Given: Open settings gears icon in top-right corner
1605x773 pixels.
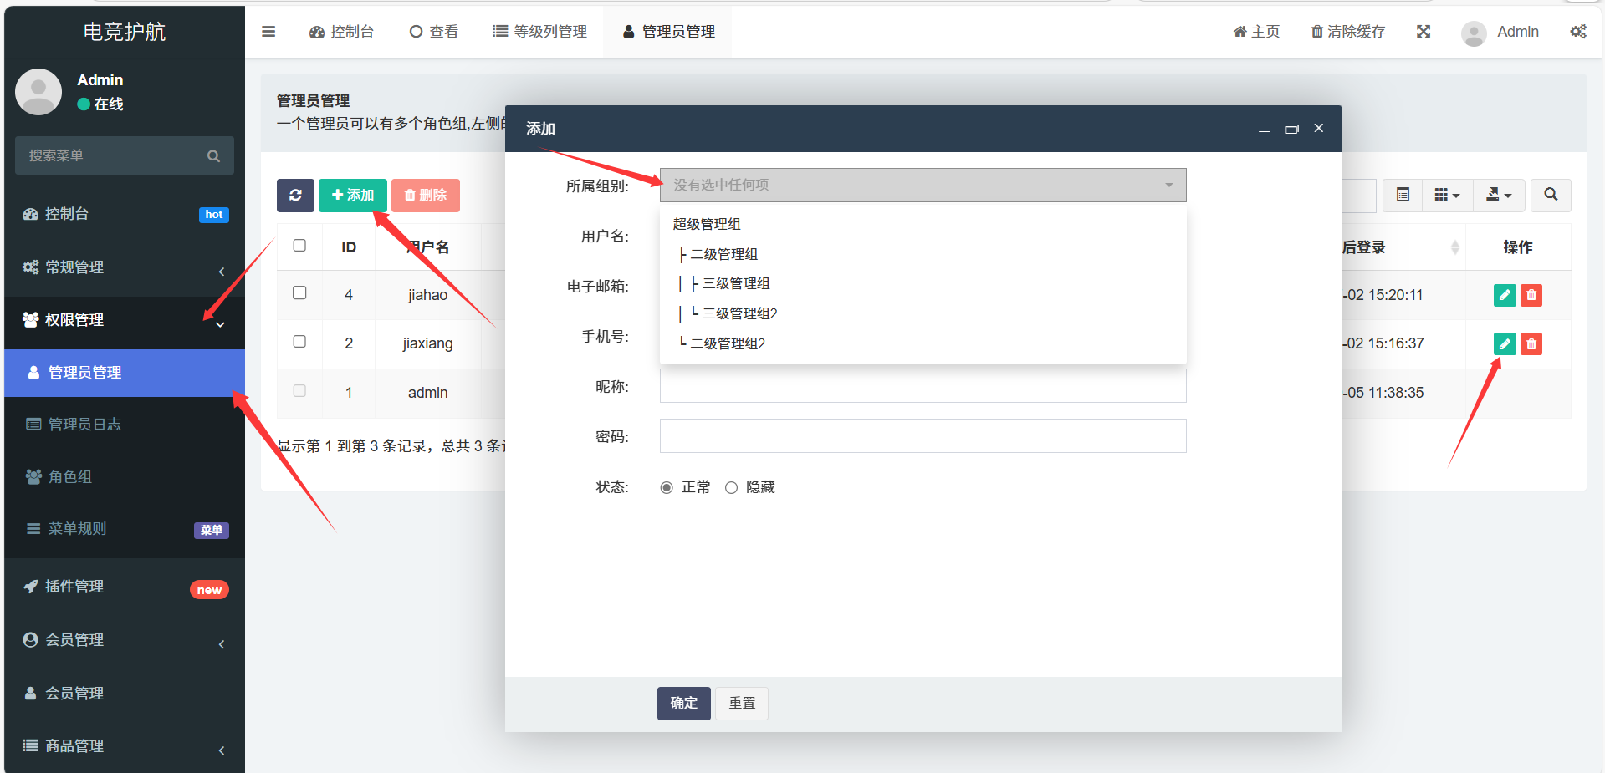Looking at the screenshot, I should click(x=1577, y=32).
